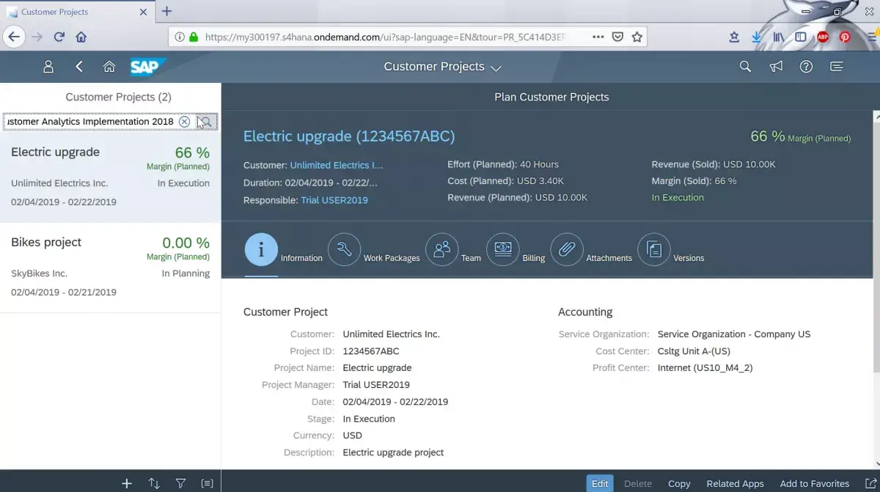The height and width of the screenshot is (492, 880).
Task: Switch to the Information tab
Action: click(261, 250)
